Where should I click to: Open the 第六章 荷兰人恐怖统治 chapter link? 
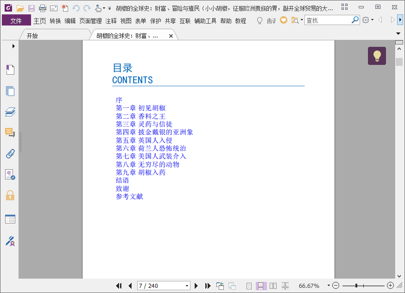pyautogui.click(x=151, y=148)
